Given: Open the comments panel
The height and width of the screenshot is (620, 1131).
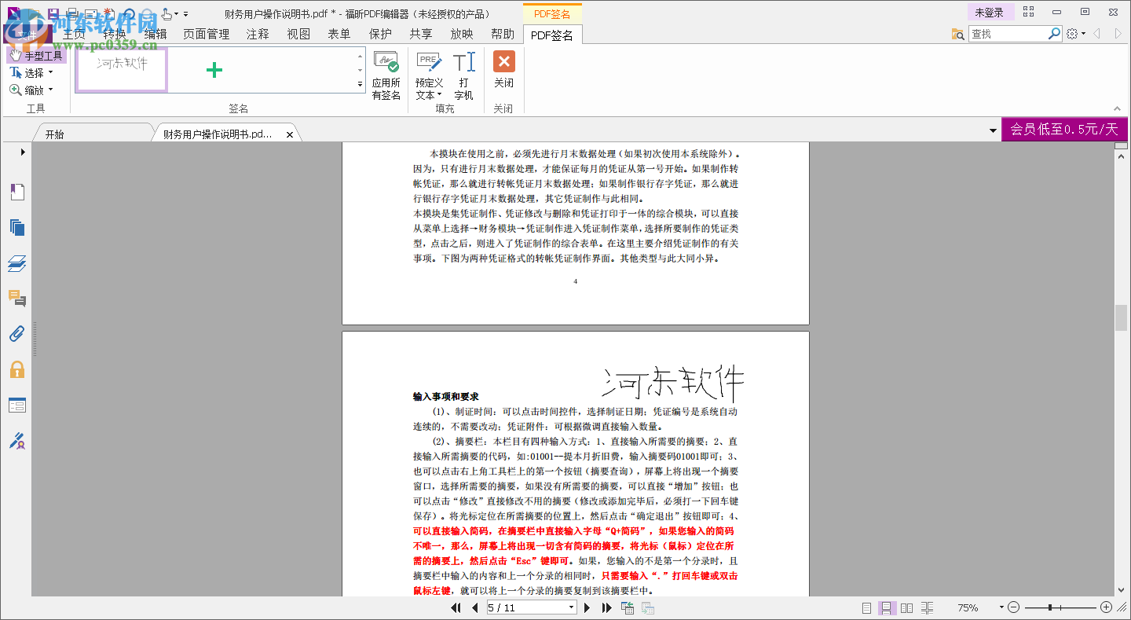Looking at the screenshot, I should pos(17,299).
